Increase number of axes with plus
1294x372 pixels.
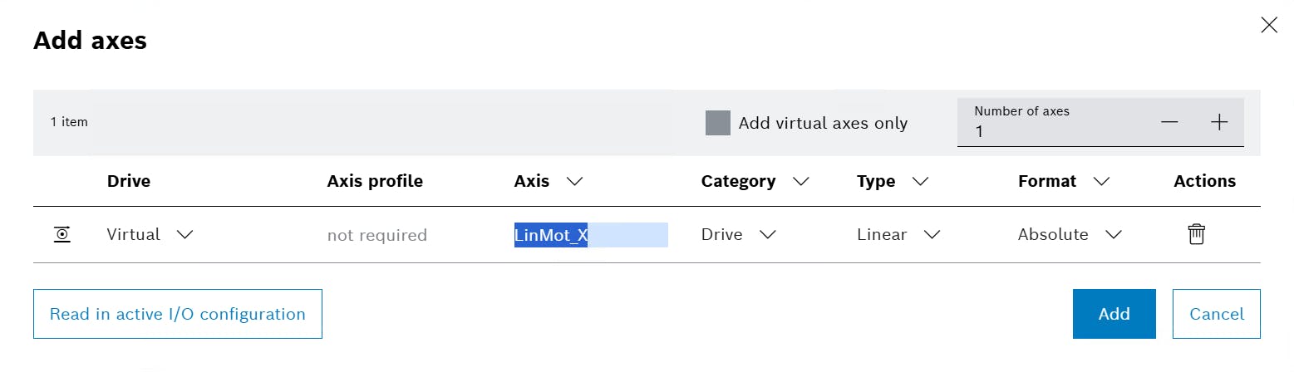coord(1218,122)
